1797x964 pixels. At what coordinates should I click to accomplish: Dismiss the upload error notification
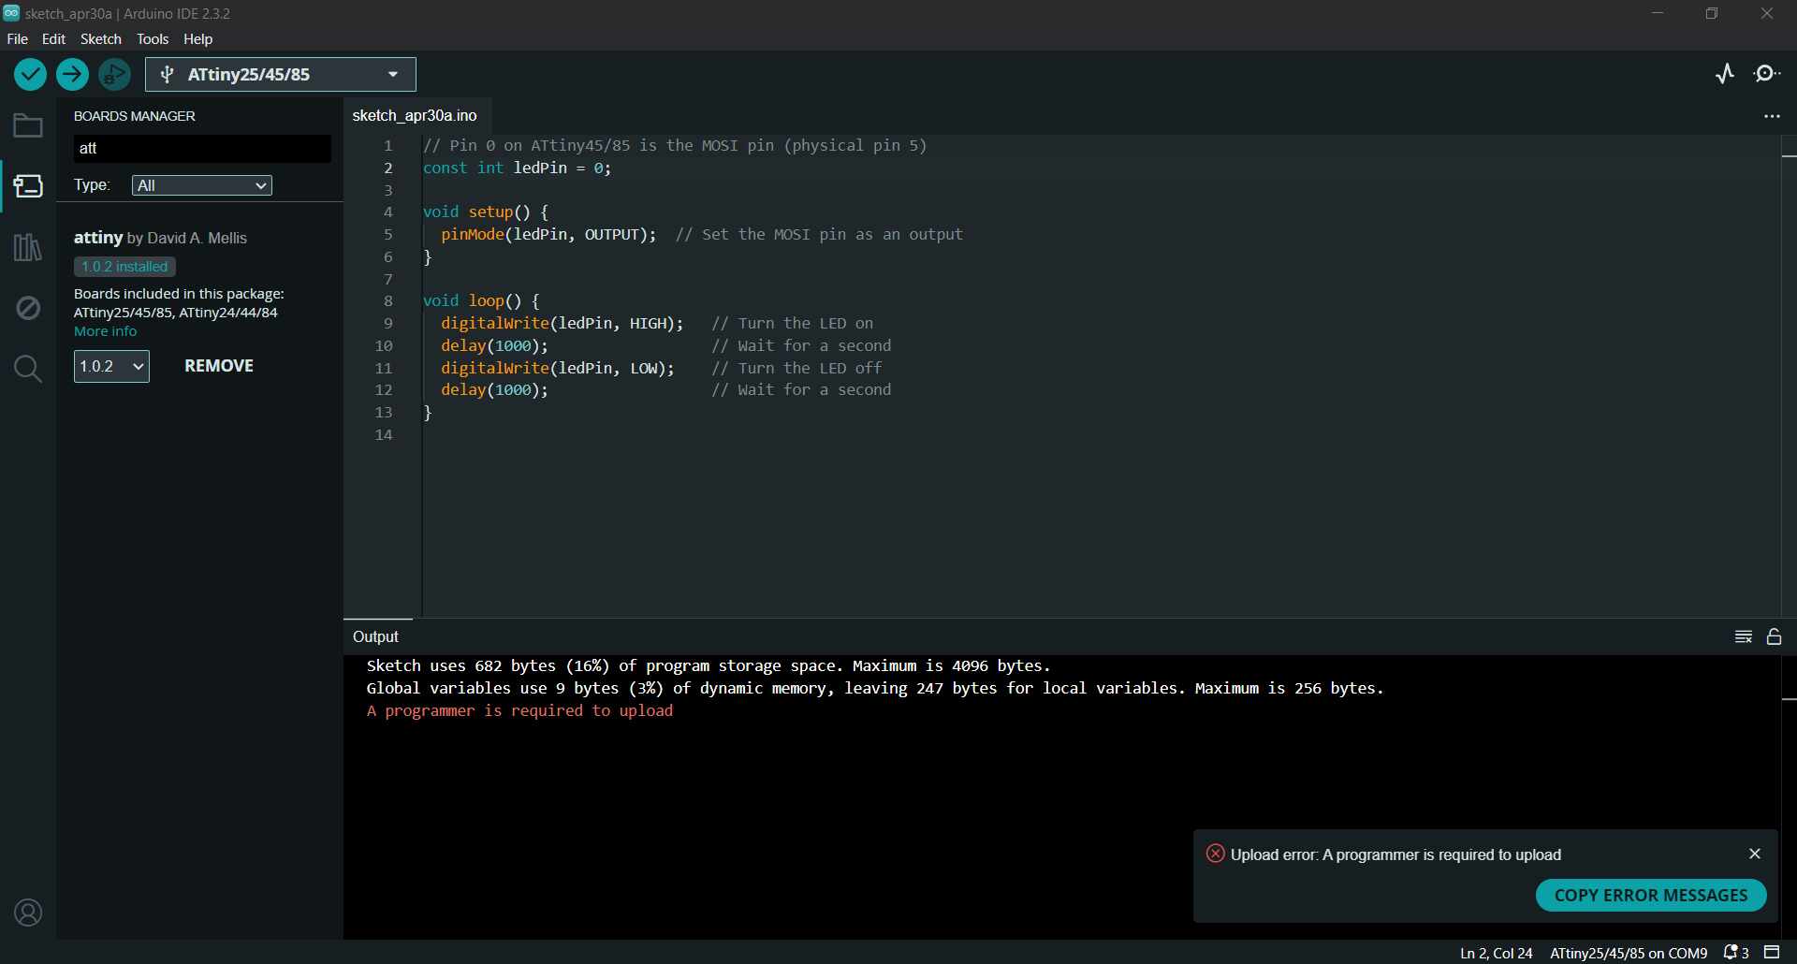(1755, 854)
